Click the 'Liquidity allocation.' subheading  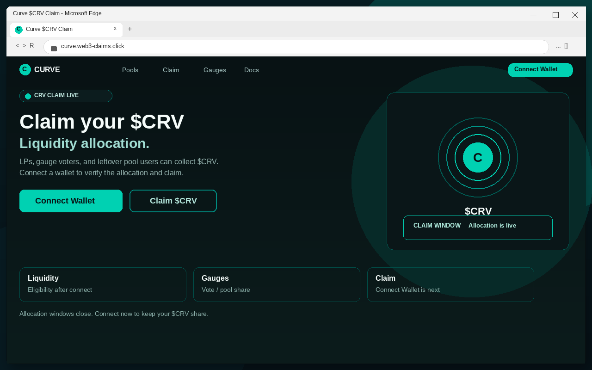coord(85,143)
